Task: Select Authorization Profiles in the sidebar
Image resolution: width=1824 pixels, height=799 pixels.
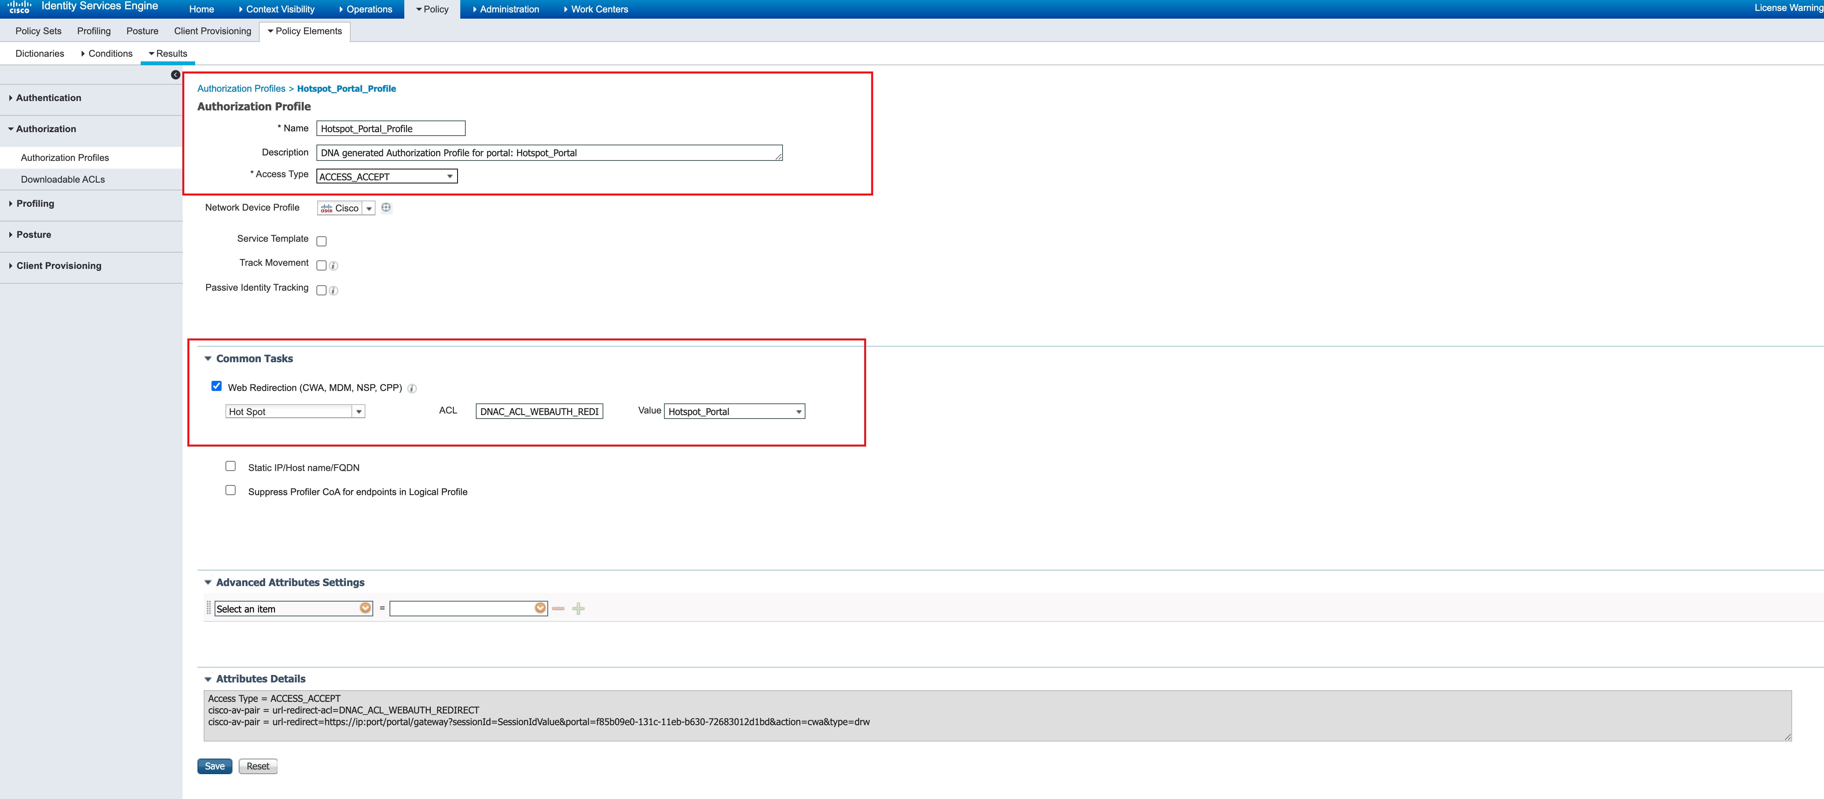Action: (x=65, y=158)
